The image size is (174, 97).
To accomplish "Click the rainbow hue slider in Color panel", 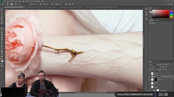I will [x=172, y=14].
